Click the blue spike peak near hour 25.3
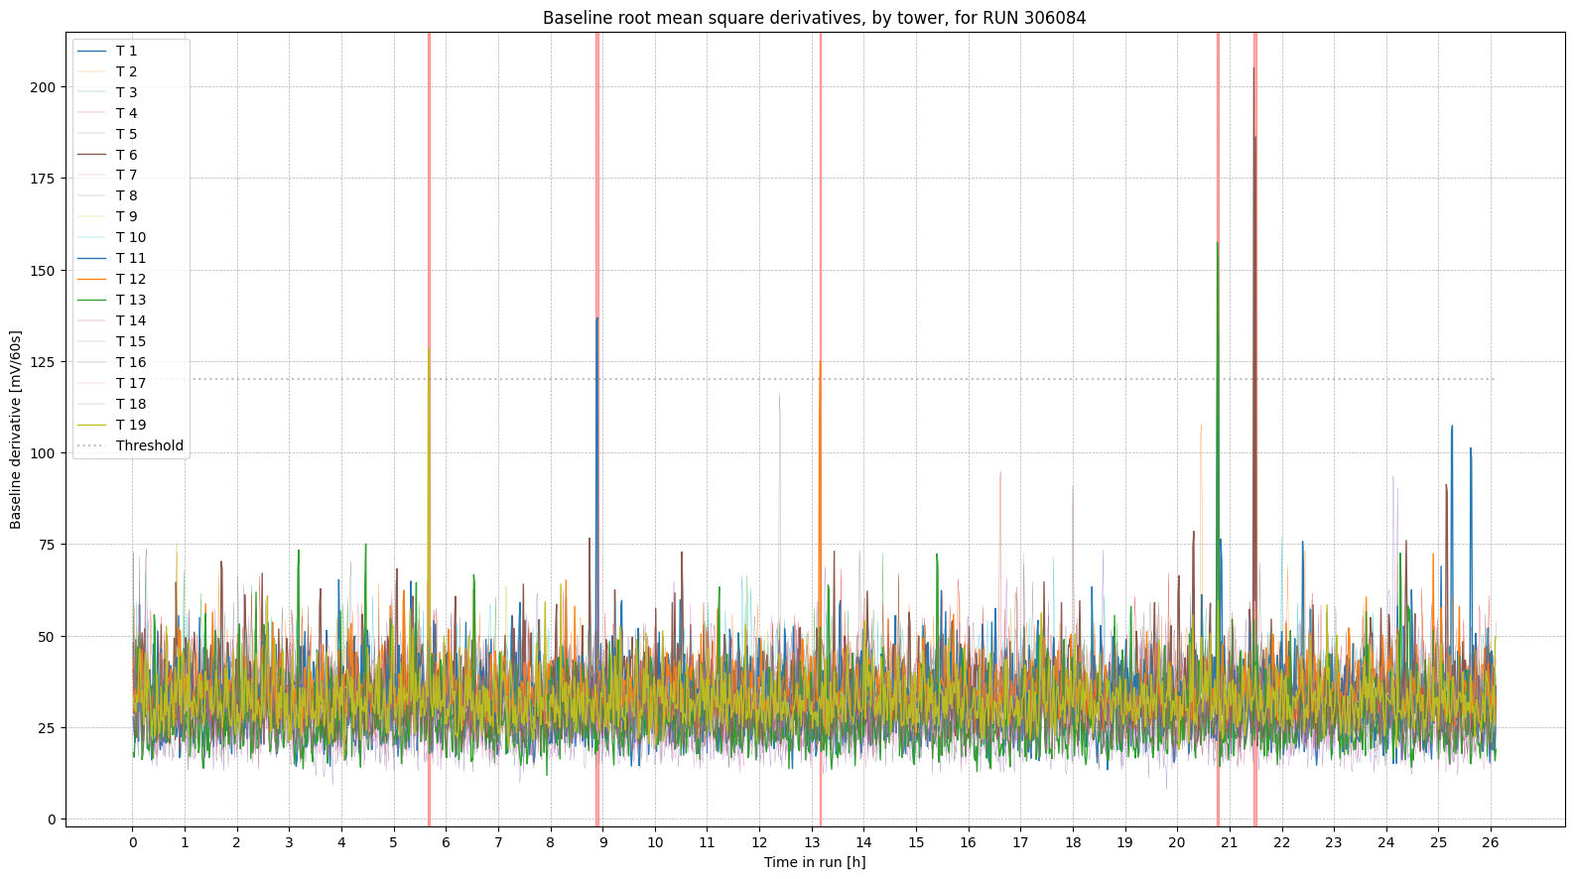 click(x=1452, y=427)
